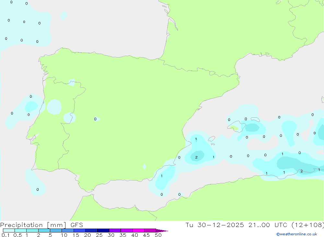Select the '10' legend tick label
This screenshot has width=324, height=237.
[x=64, y=235]
